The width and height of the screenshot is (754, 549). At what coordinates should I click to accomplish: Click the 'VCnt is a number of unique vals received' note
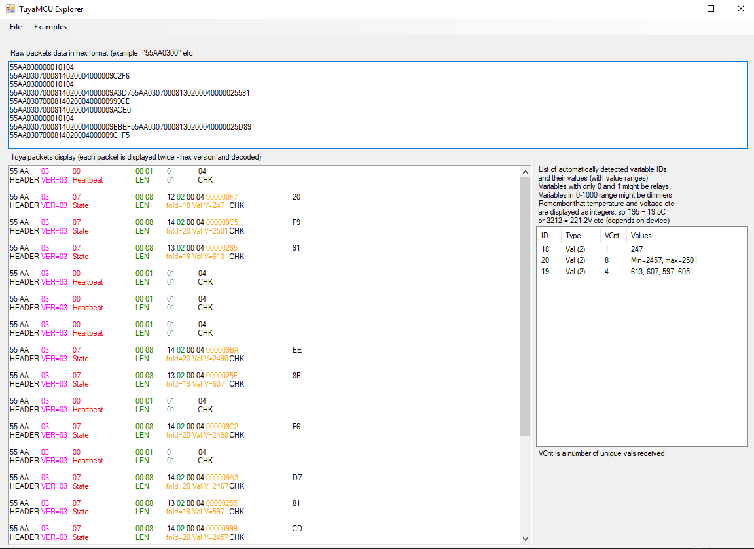[601, 453]
